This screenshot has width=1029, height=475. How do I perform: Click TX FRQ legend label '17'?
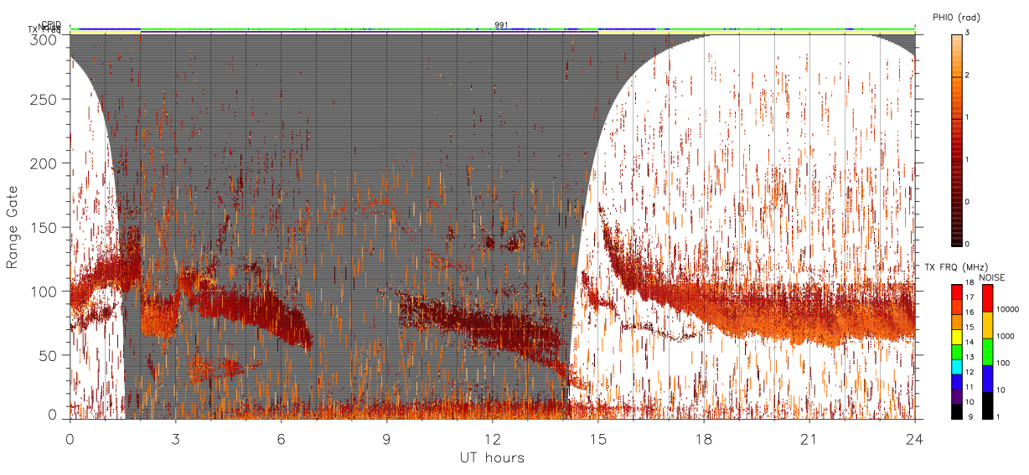tap(970, 297)
